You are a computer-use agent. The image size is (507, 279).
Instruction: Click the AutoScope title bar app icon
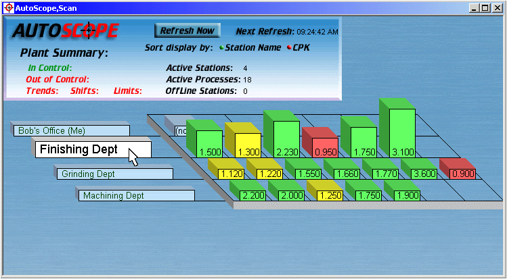coord(10,7)
